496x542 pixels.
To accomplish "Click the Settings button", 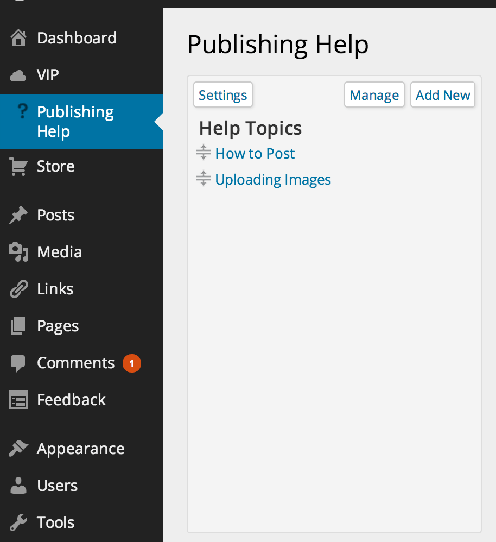I will 222,94.
